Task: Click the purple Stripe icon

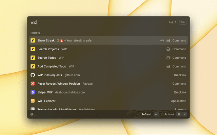Action: pyautogui.click(x=33, y=92)
